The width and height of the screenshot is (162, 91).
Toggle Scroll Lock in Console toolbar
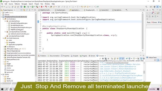[x=115, y=58]
